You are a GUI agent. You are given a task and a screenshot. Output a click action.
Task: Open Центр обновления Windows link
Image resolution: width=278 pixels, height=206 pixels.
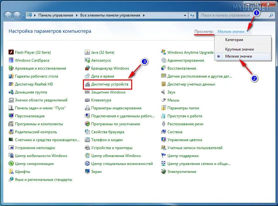pyautogui.click(x=116, y=156)
